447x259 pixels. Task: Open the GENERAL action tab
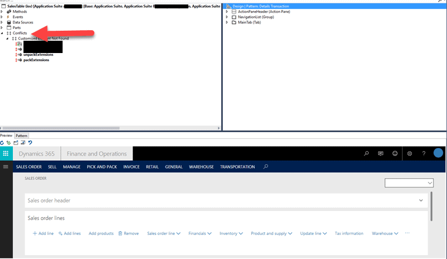pyautogui.click(x=174, y=167)
